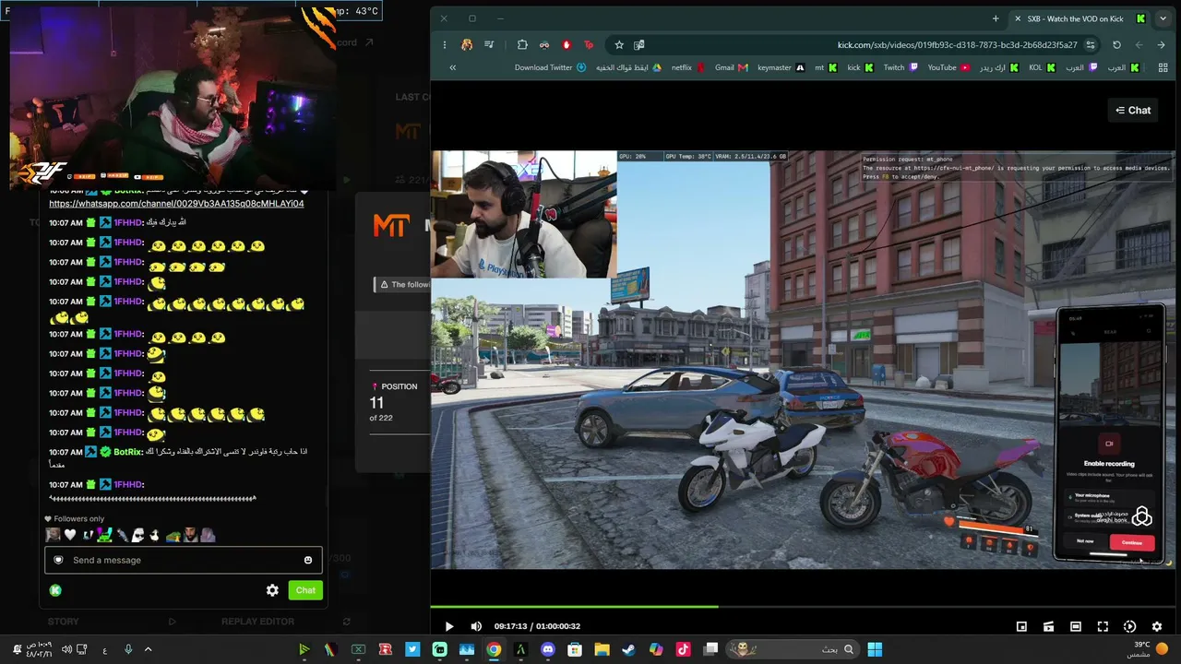Open the keymaster bookmark
1181x664 pixels.
pyautogui.click(x=781, y=67)
